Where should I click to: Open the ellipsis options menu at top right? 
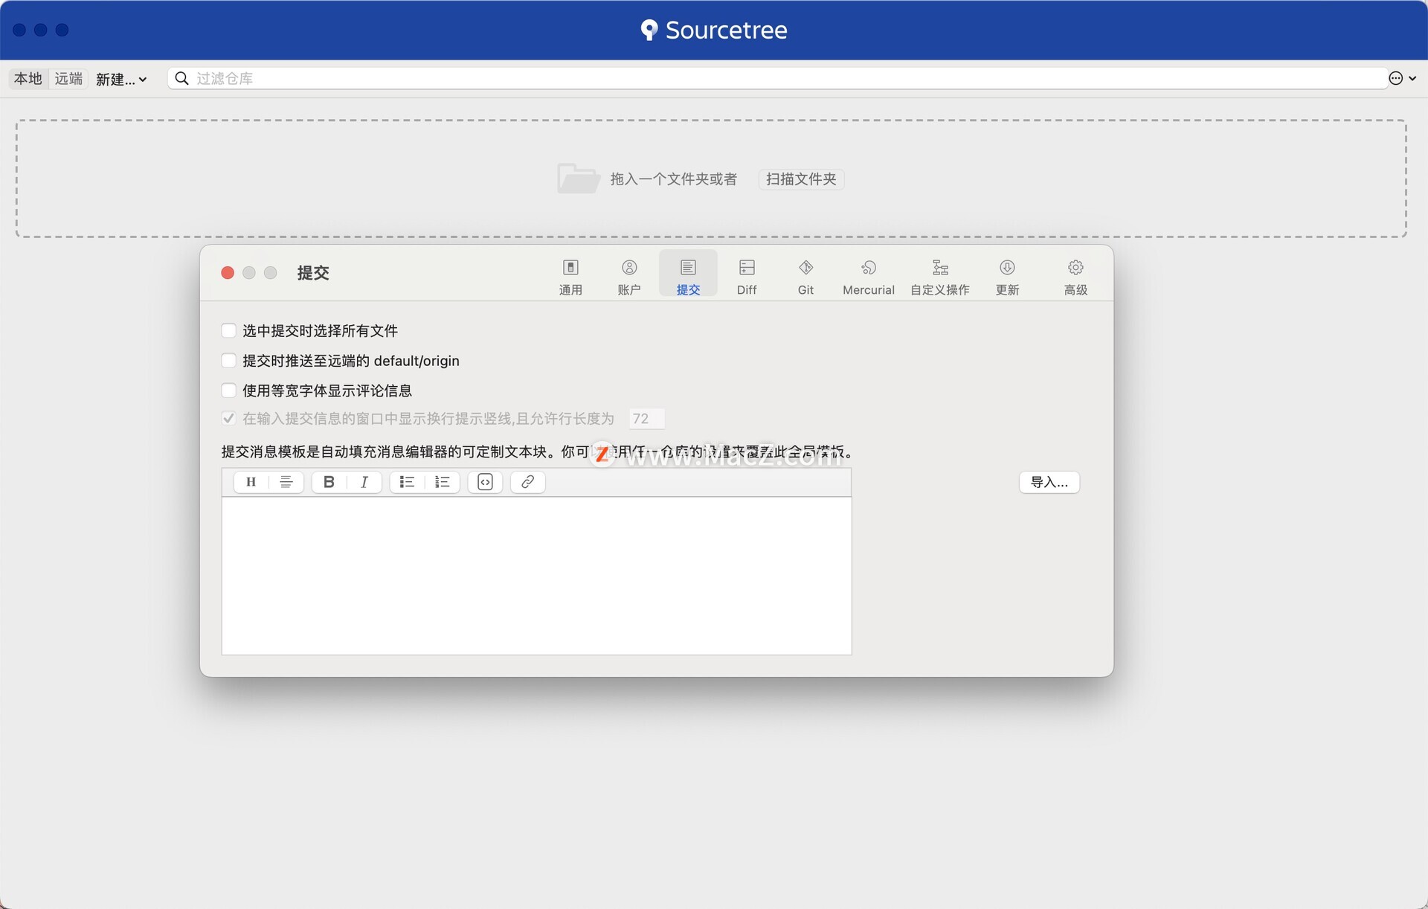(1402, 78)
